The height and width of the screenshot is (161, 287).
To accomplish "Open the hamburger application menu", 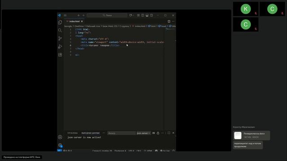I will (x=65, y=15).
